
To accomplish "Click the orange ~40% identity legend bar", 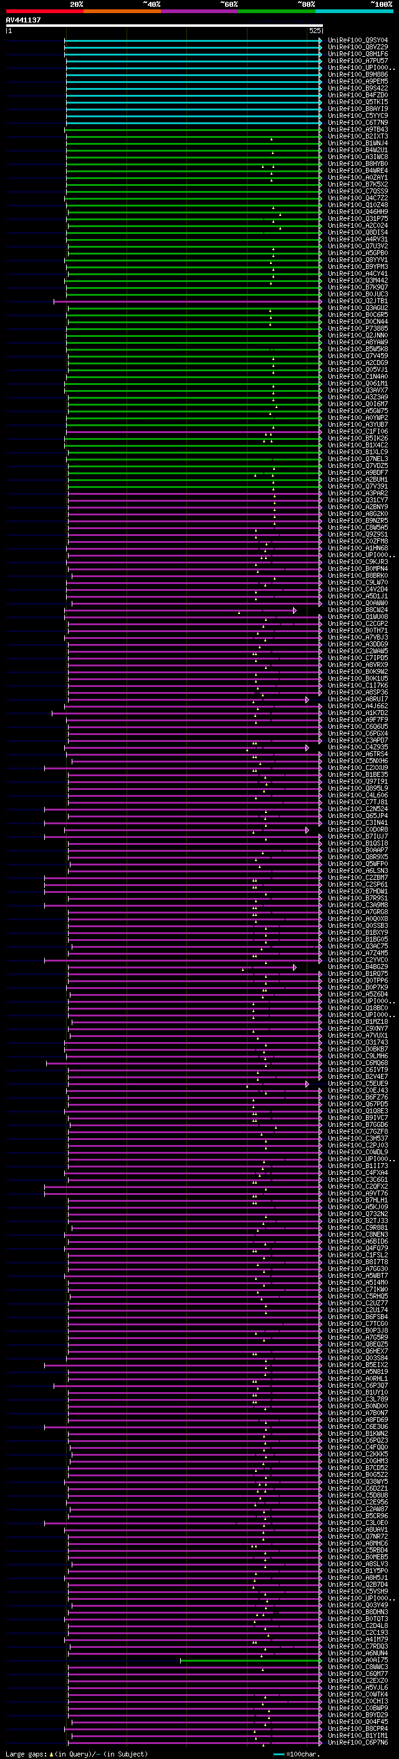I will point(122,11).
